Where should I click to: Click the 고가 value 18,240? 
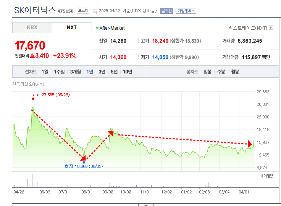tap(160, 41)
